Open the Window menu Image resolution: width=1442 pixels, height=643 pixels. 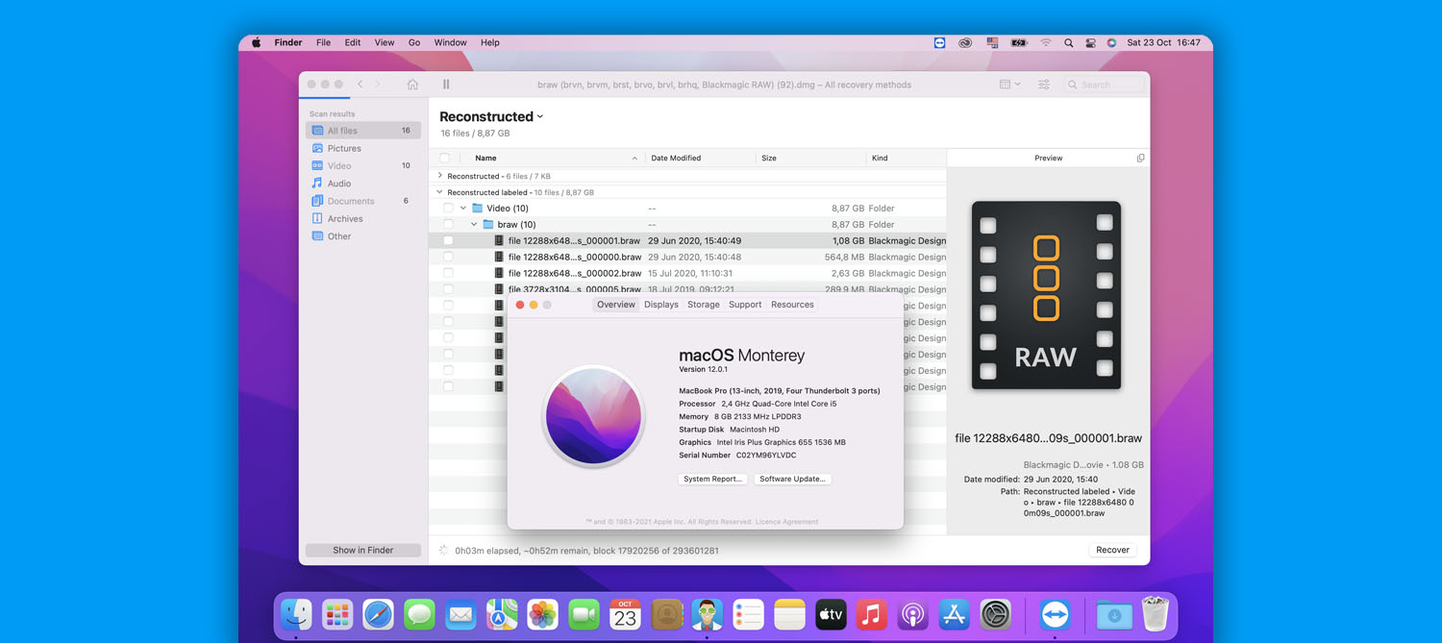pyautogui.click(x=451, y=42)
